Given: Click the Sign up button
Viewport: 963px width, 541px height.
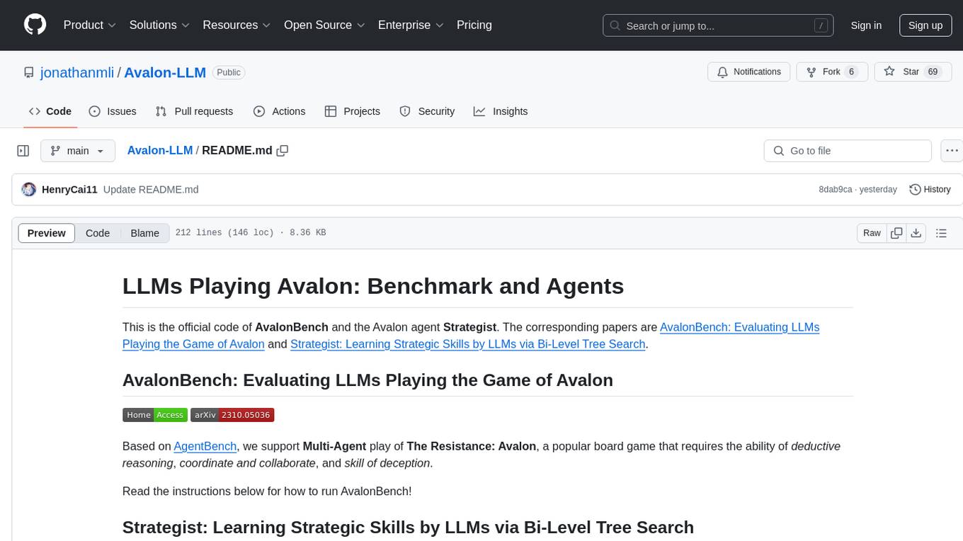Looking at the screenshot, I should pos(925,25).
